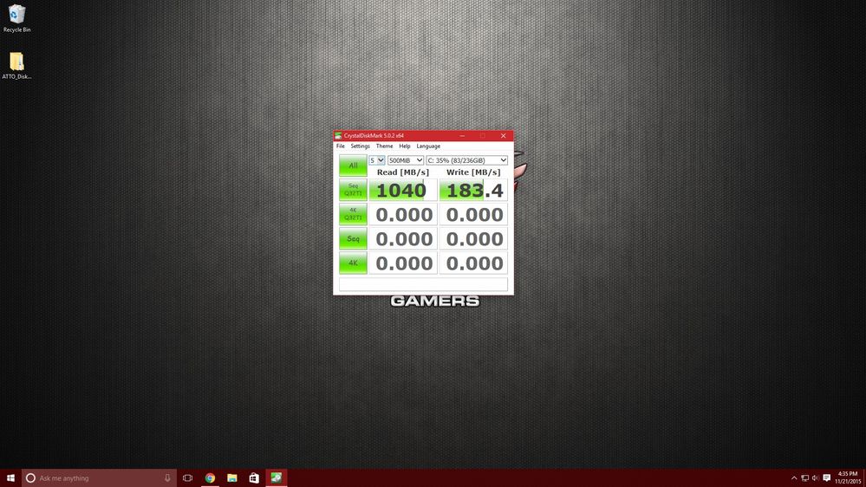Screen dimensions: 866x487
Task: Click the 4K Q32T1 write result 0.000
Action: pyautogui.click(x=473, y=214)
